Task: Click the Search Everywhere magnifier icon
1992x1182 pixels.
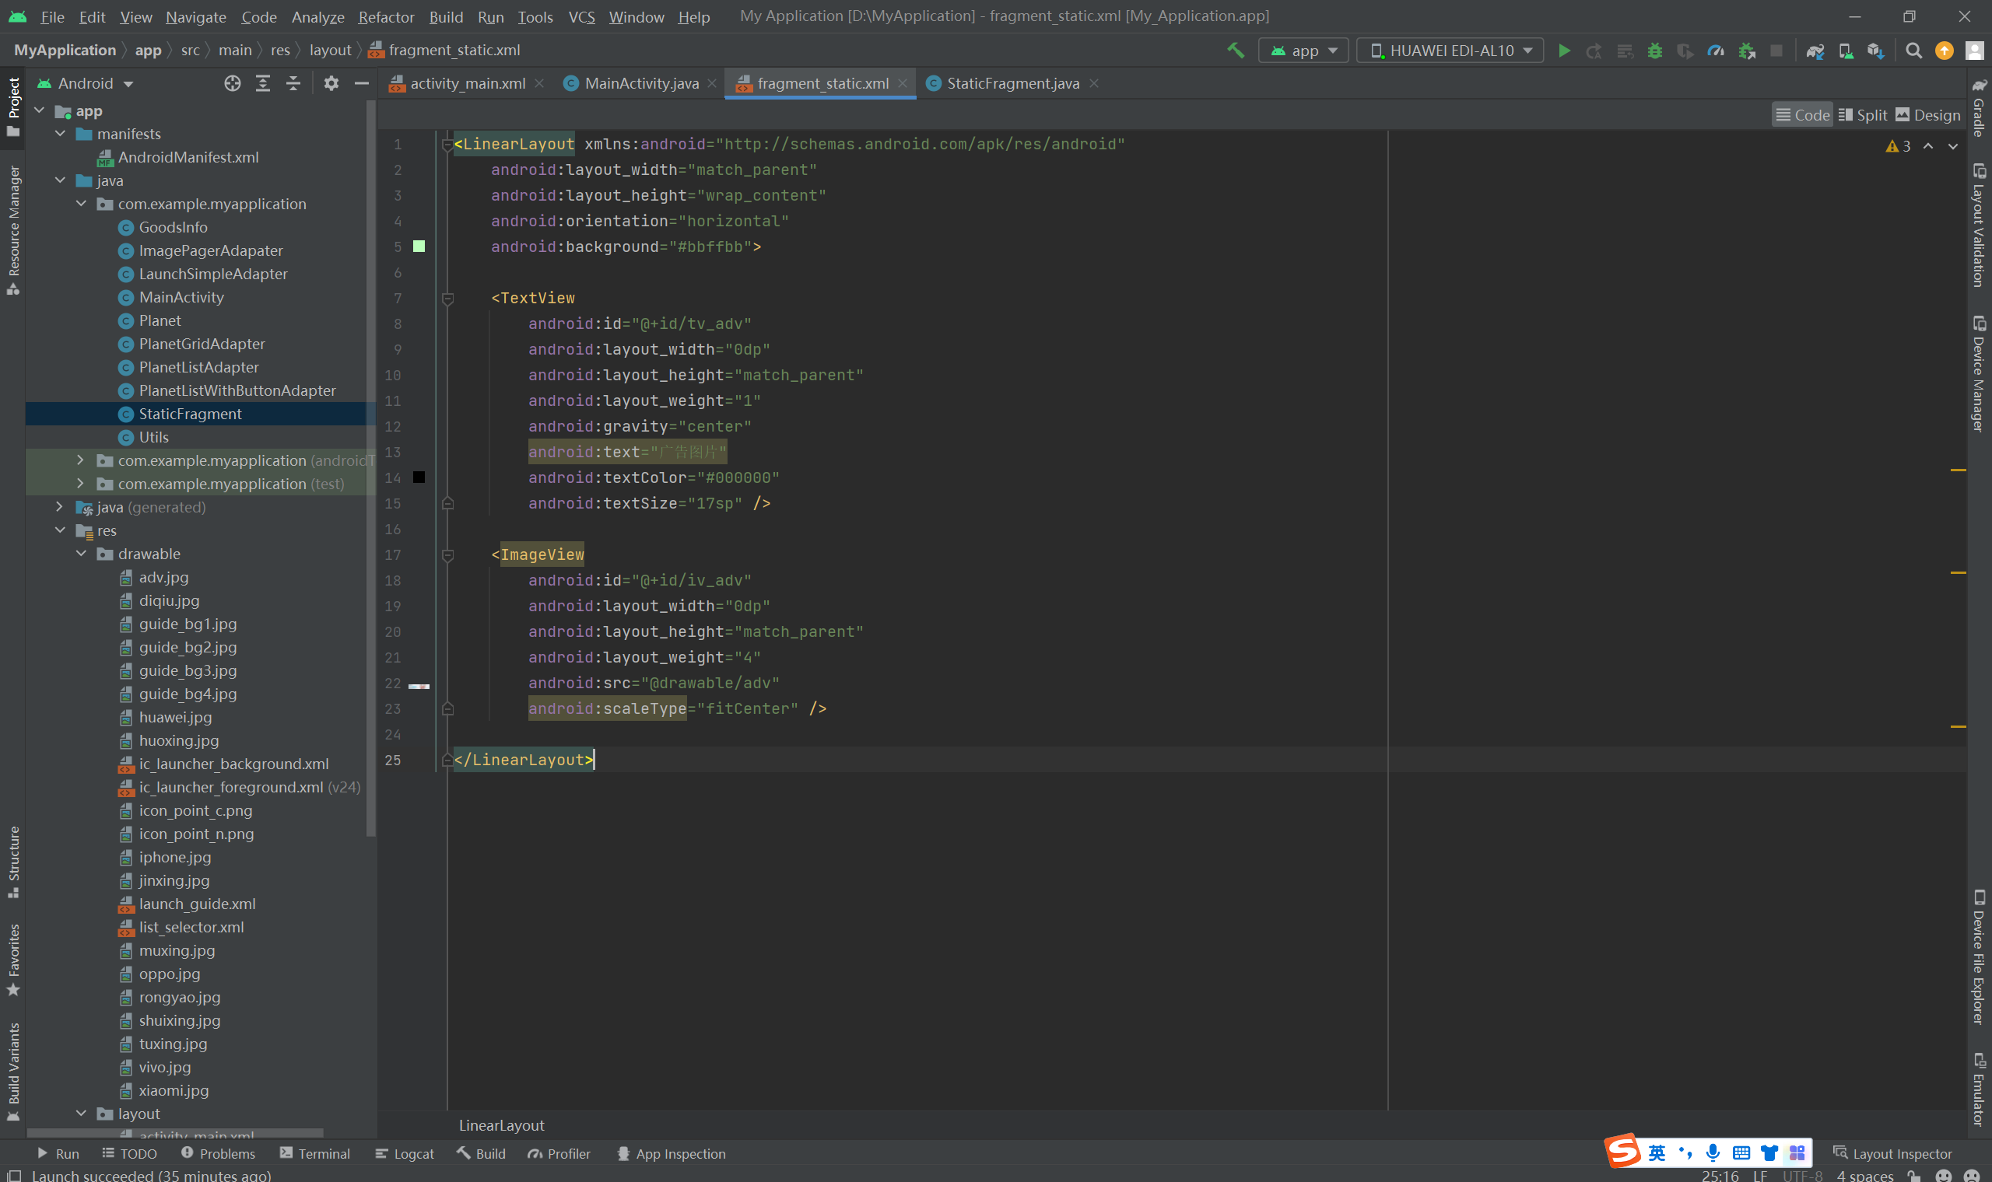Action: click(1913, 51)
